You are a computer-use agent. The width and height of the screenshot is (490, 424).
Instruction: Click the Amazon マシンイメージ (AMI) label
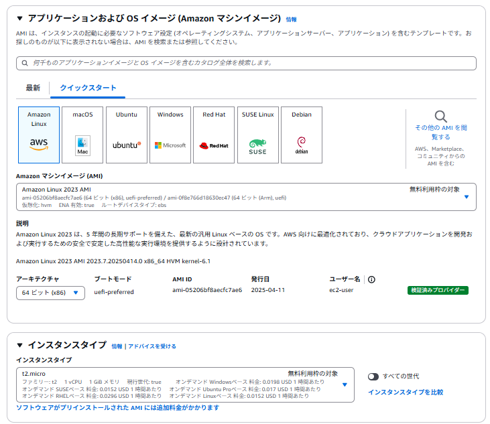point(60,176)
